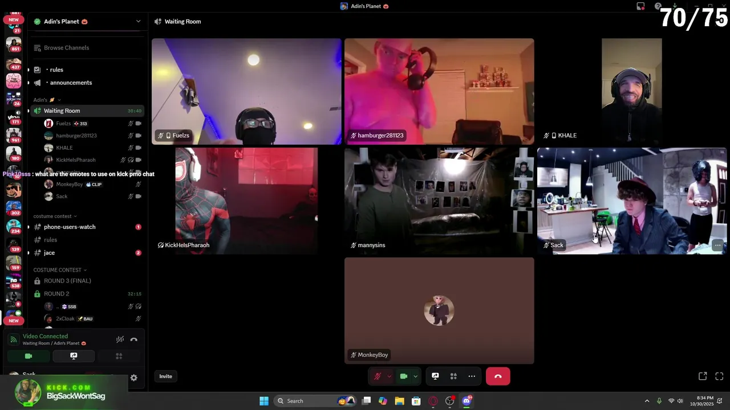
Task: Click the Invite button
Action: pyautogui.click(x=165, y=376)
